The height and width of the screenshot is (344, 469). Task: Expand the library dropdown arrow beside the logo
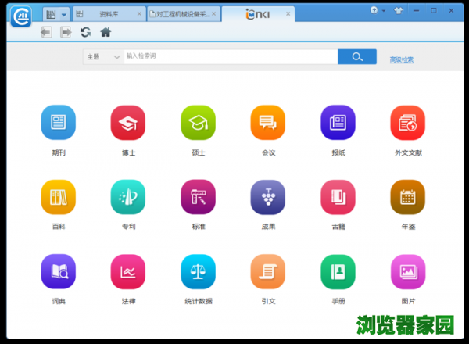(x=63, y=14)
